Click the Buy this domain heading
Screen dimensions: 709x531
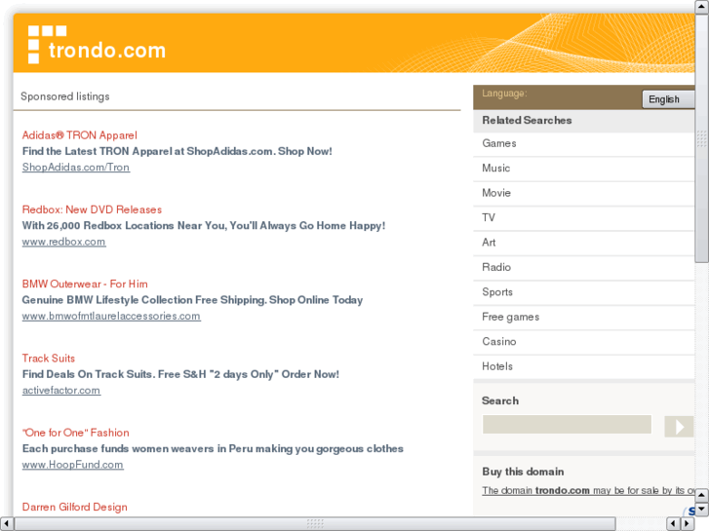[x=523, y=472]
